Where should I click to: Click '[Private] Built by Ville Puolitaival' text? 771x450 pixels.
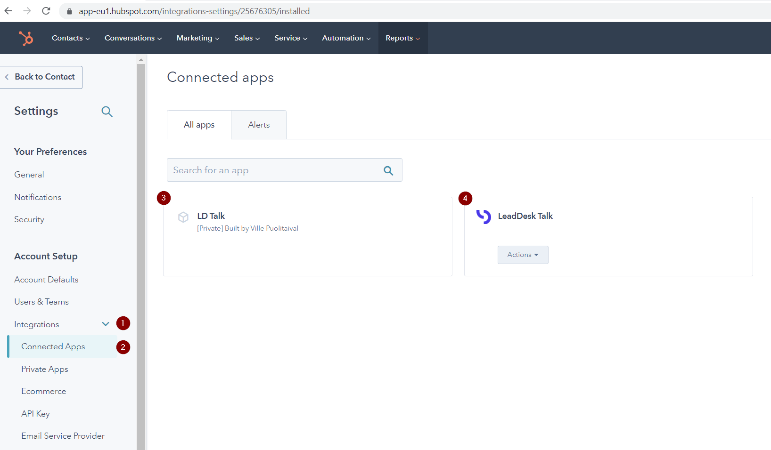pos(248,228)
